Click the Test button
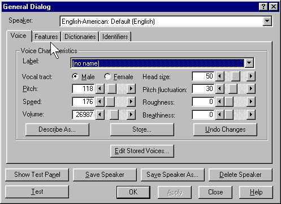The width and height of the screenshot is (281, 204). tap(37, 192)
